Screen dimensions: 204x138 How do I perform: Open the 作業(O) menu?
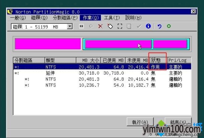[90, 18]
